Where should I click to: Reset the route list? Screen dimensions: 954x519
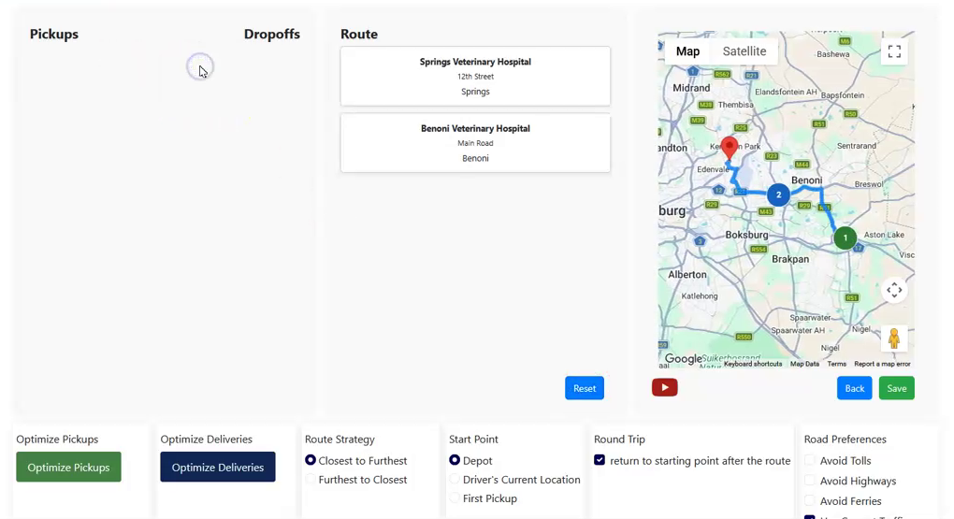(x=584, y=388)
